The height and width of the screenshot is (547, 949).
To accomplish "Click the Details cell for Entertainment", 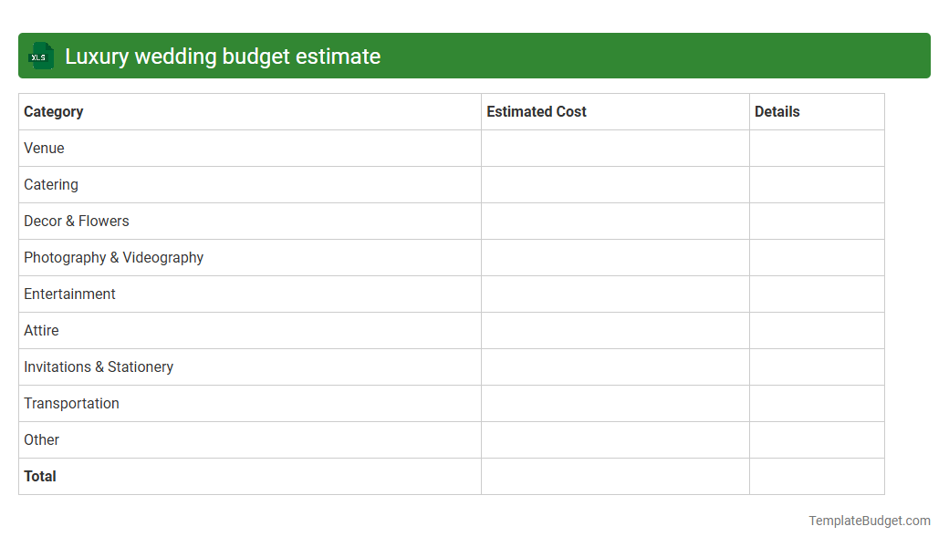I will [817, 294].
